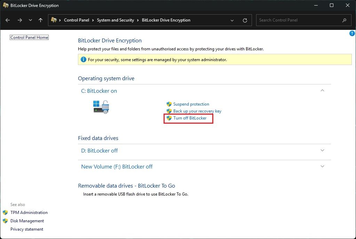
Task: Click the UAC shield beside Suspend protection
Action: click(x=168, y=104)
